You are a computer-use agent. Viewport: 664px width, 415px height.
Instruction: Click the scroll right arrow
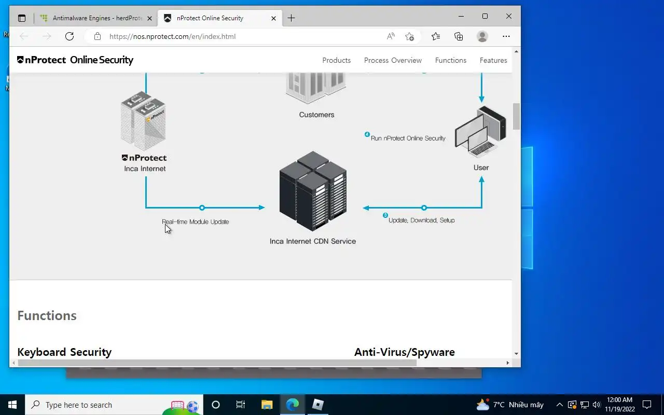pyautogui.click(x=508, y=363)
